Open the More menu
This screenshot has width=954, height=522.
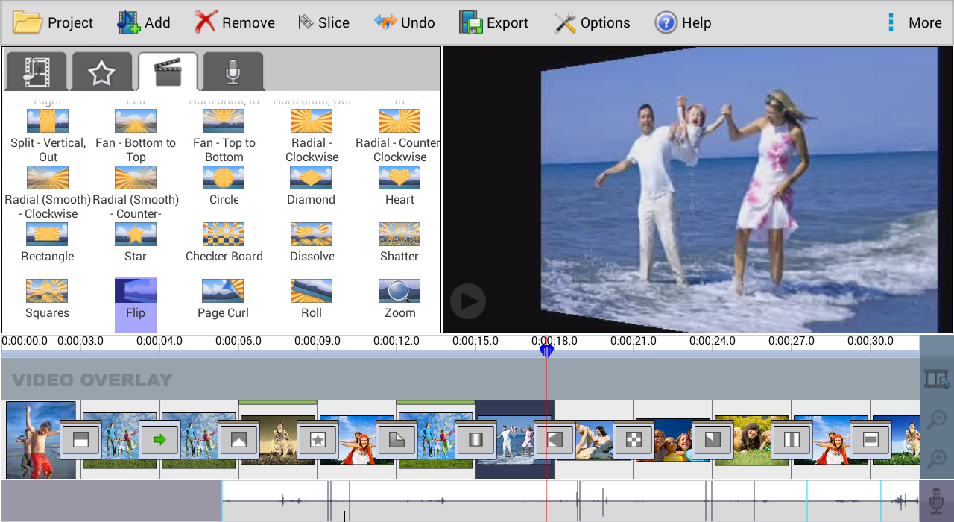pyautogui.click(x=913, y=22)
